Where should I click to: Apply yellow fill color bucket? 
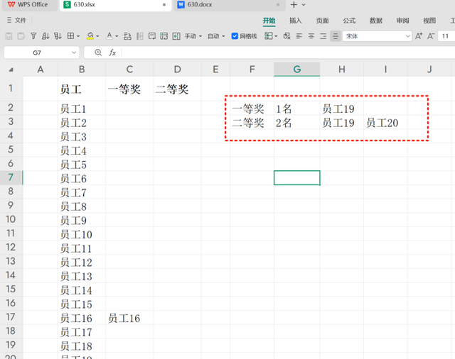pos(90,36)
